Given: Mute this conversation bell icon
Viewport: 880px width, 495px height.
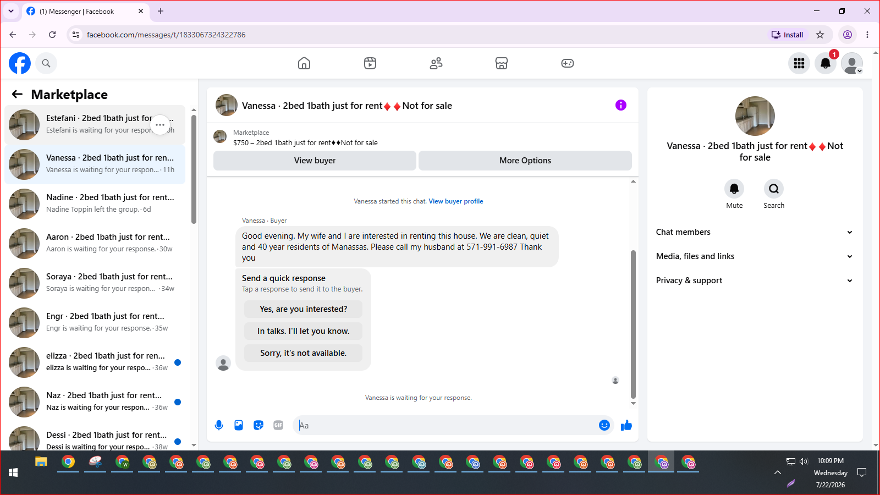Looking at the screenshot, I should (734, 189).
